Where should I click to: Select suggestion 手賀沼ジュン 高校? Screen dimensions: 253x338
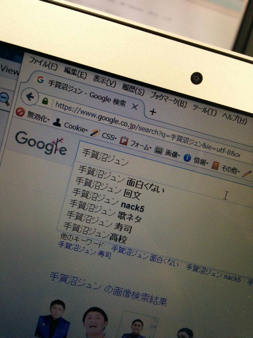tap(95, 233)
